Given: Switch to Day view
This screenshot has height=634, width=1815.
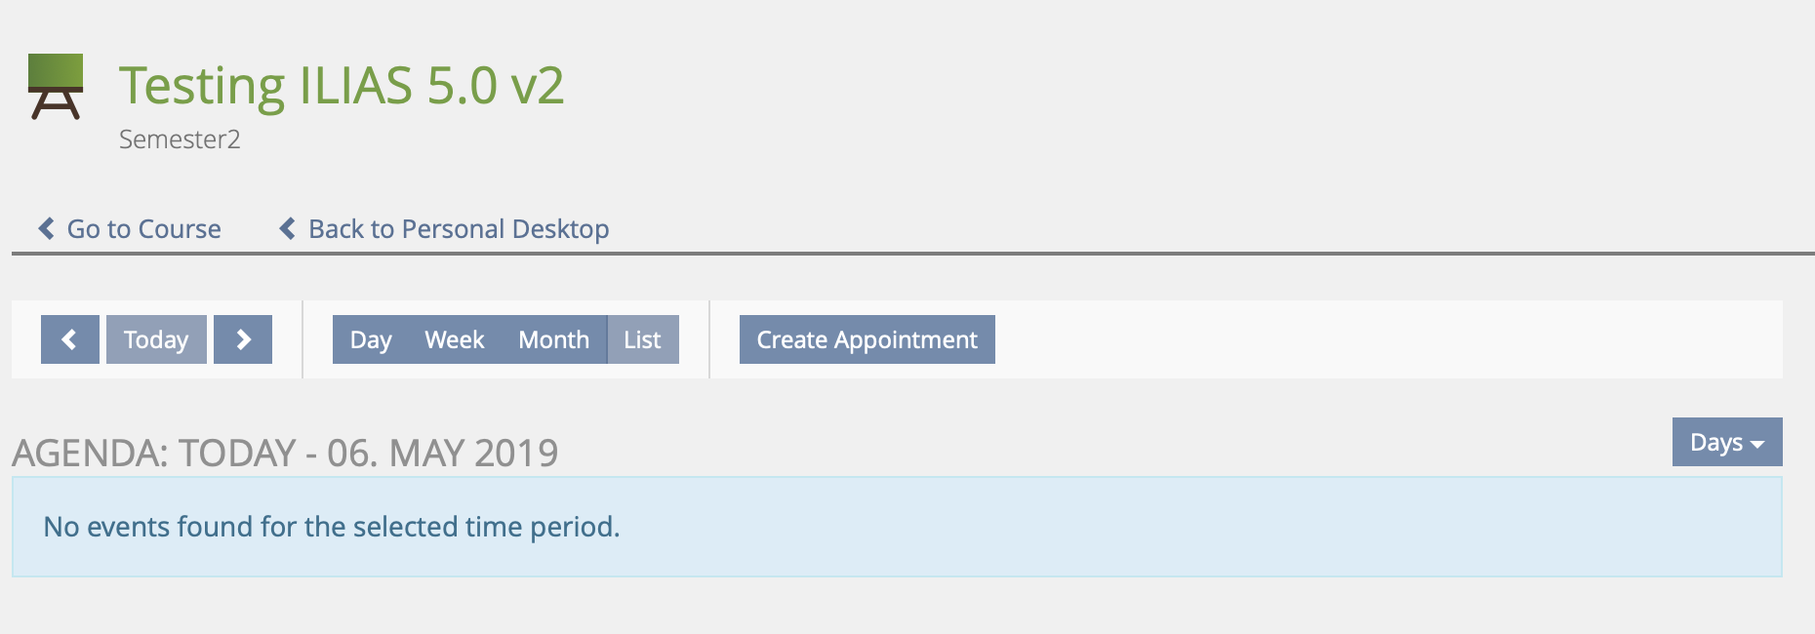Looking at the screenshot, I should pos(371,339).
